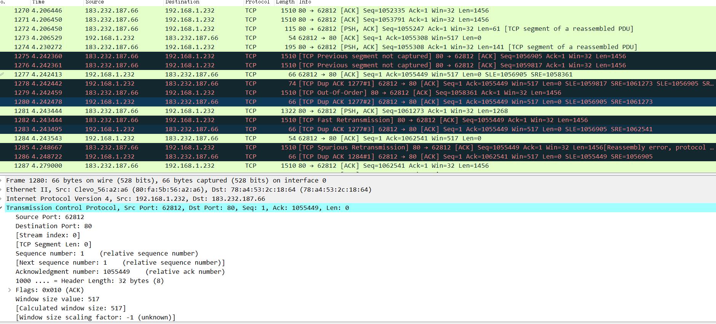Select the 'Frame 1280' details row
The height and width of the screenshot is (324, 716).
tap(358, 181)
